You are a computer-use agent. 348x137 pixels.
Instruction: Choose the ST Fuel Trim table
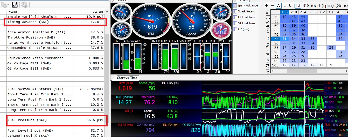pyautogui.click(x=246, y=23)
